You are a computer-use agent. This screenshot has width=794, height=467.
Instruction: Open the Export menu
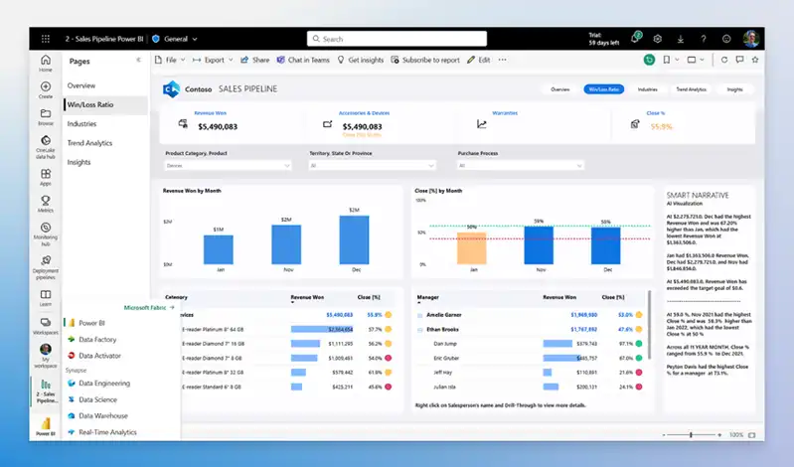213,60
